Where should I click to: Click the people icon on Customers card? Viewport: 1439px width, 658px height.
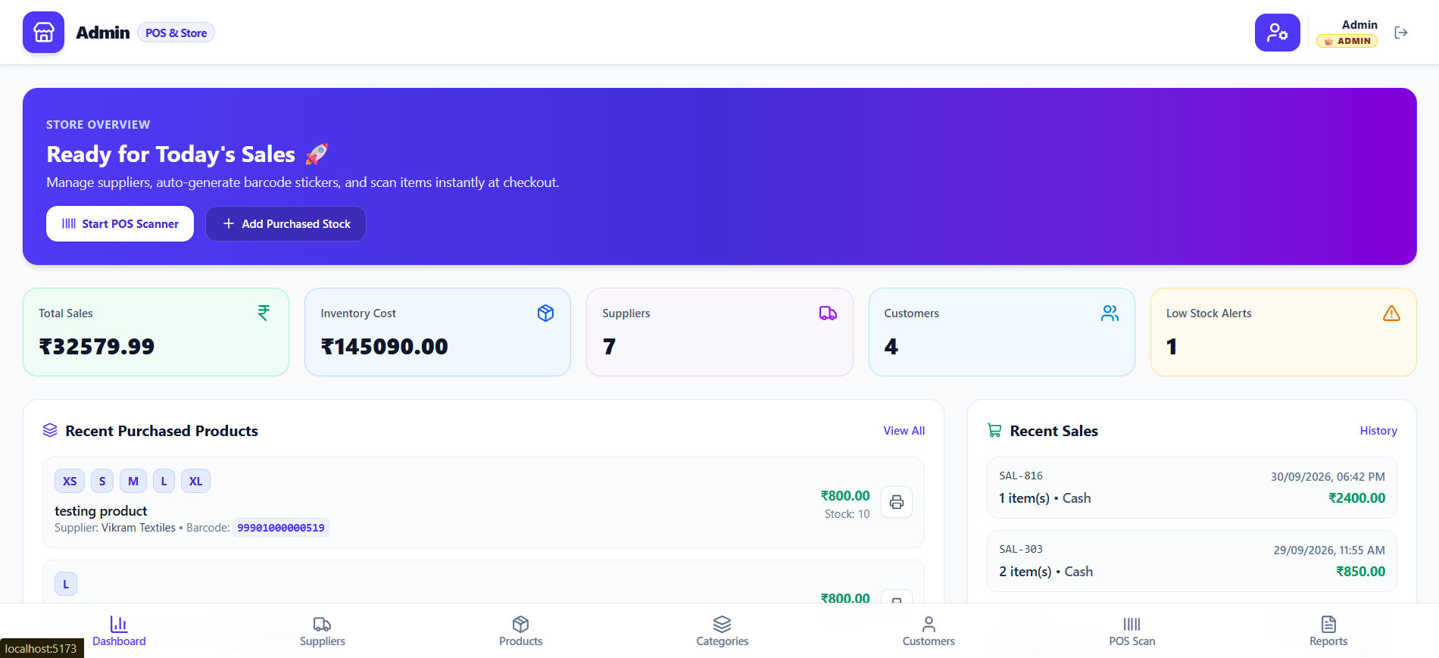click(1110, 313)
